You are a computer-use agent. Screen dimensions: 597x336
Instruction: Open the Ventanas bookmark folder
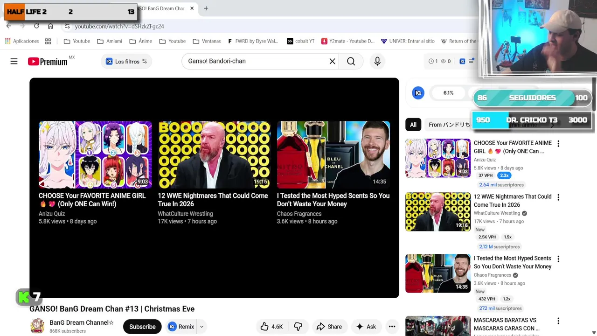207,41
